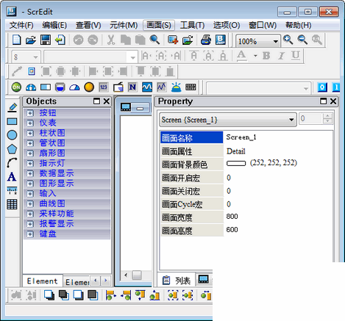Expand the 指示灯 tree node
345x321 pixels.
(30, 163)
